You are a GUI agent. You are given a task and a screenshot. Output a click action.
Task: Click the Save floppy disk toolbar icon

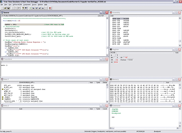[9, 8]
